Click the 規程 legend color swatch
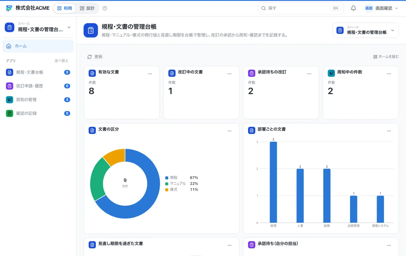This screenshot has width=406, height=256. pos(167,178)
